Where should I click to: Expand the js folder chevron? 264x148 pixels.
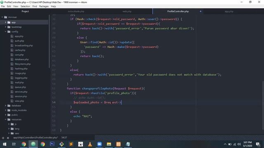(x=9, y=124)
